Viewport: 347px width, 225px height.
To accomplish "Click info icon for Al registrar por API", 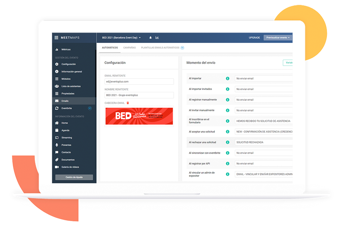I will click(228, 164).
